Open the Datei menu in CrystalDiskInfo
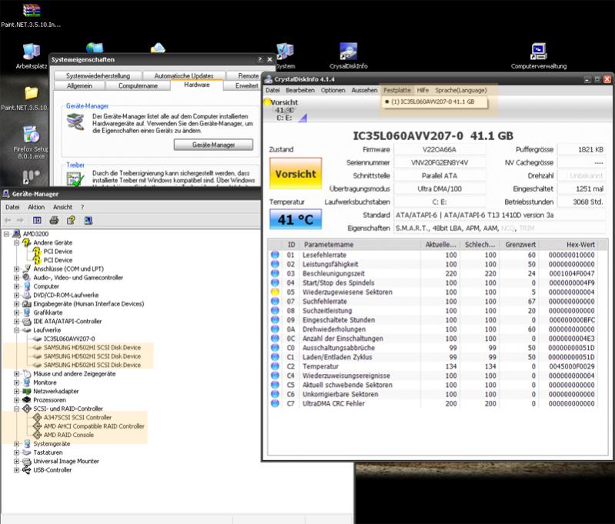 coord(272,90)
